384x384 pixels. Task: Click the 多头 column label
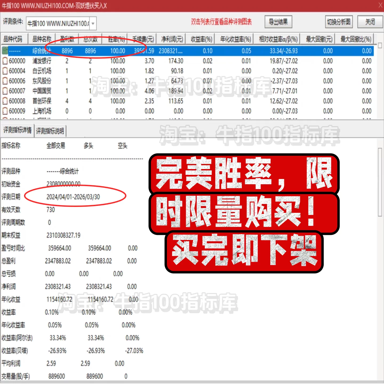(88, 146)
